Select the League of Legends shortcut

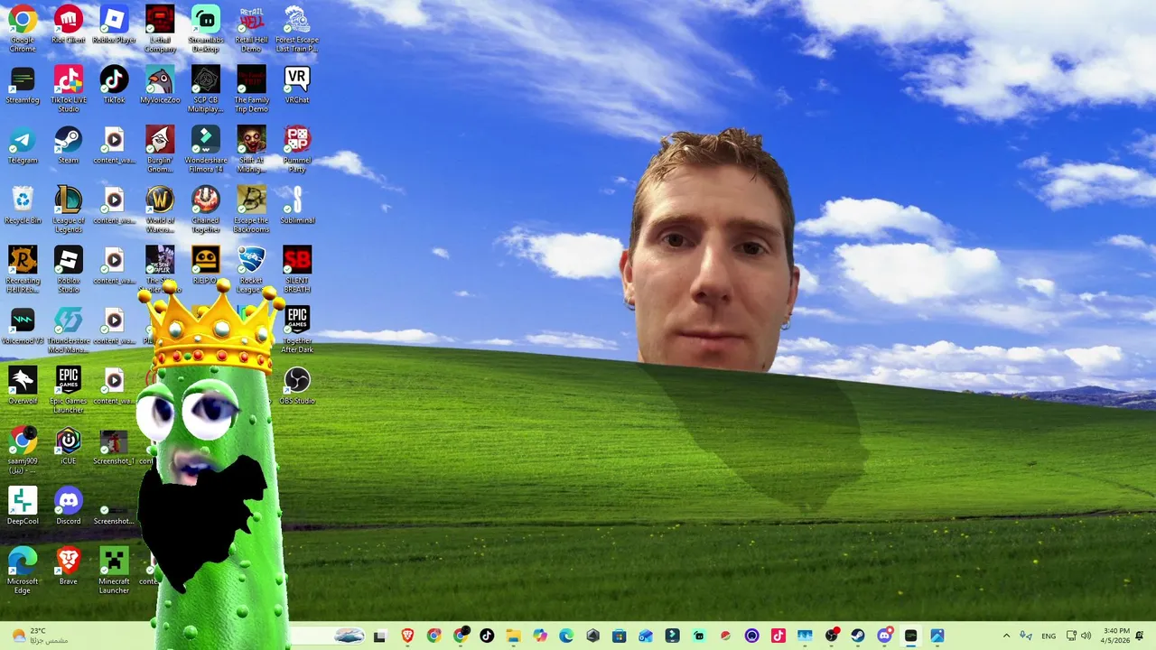click(68, 209)
